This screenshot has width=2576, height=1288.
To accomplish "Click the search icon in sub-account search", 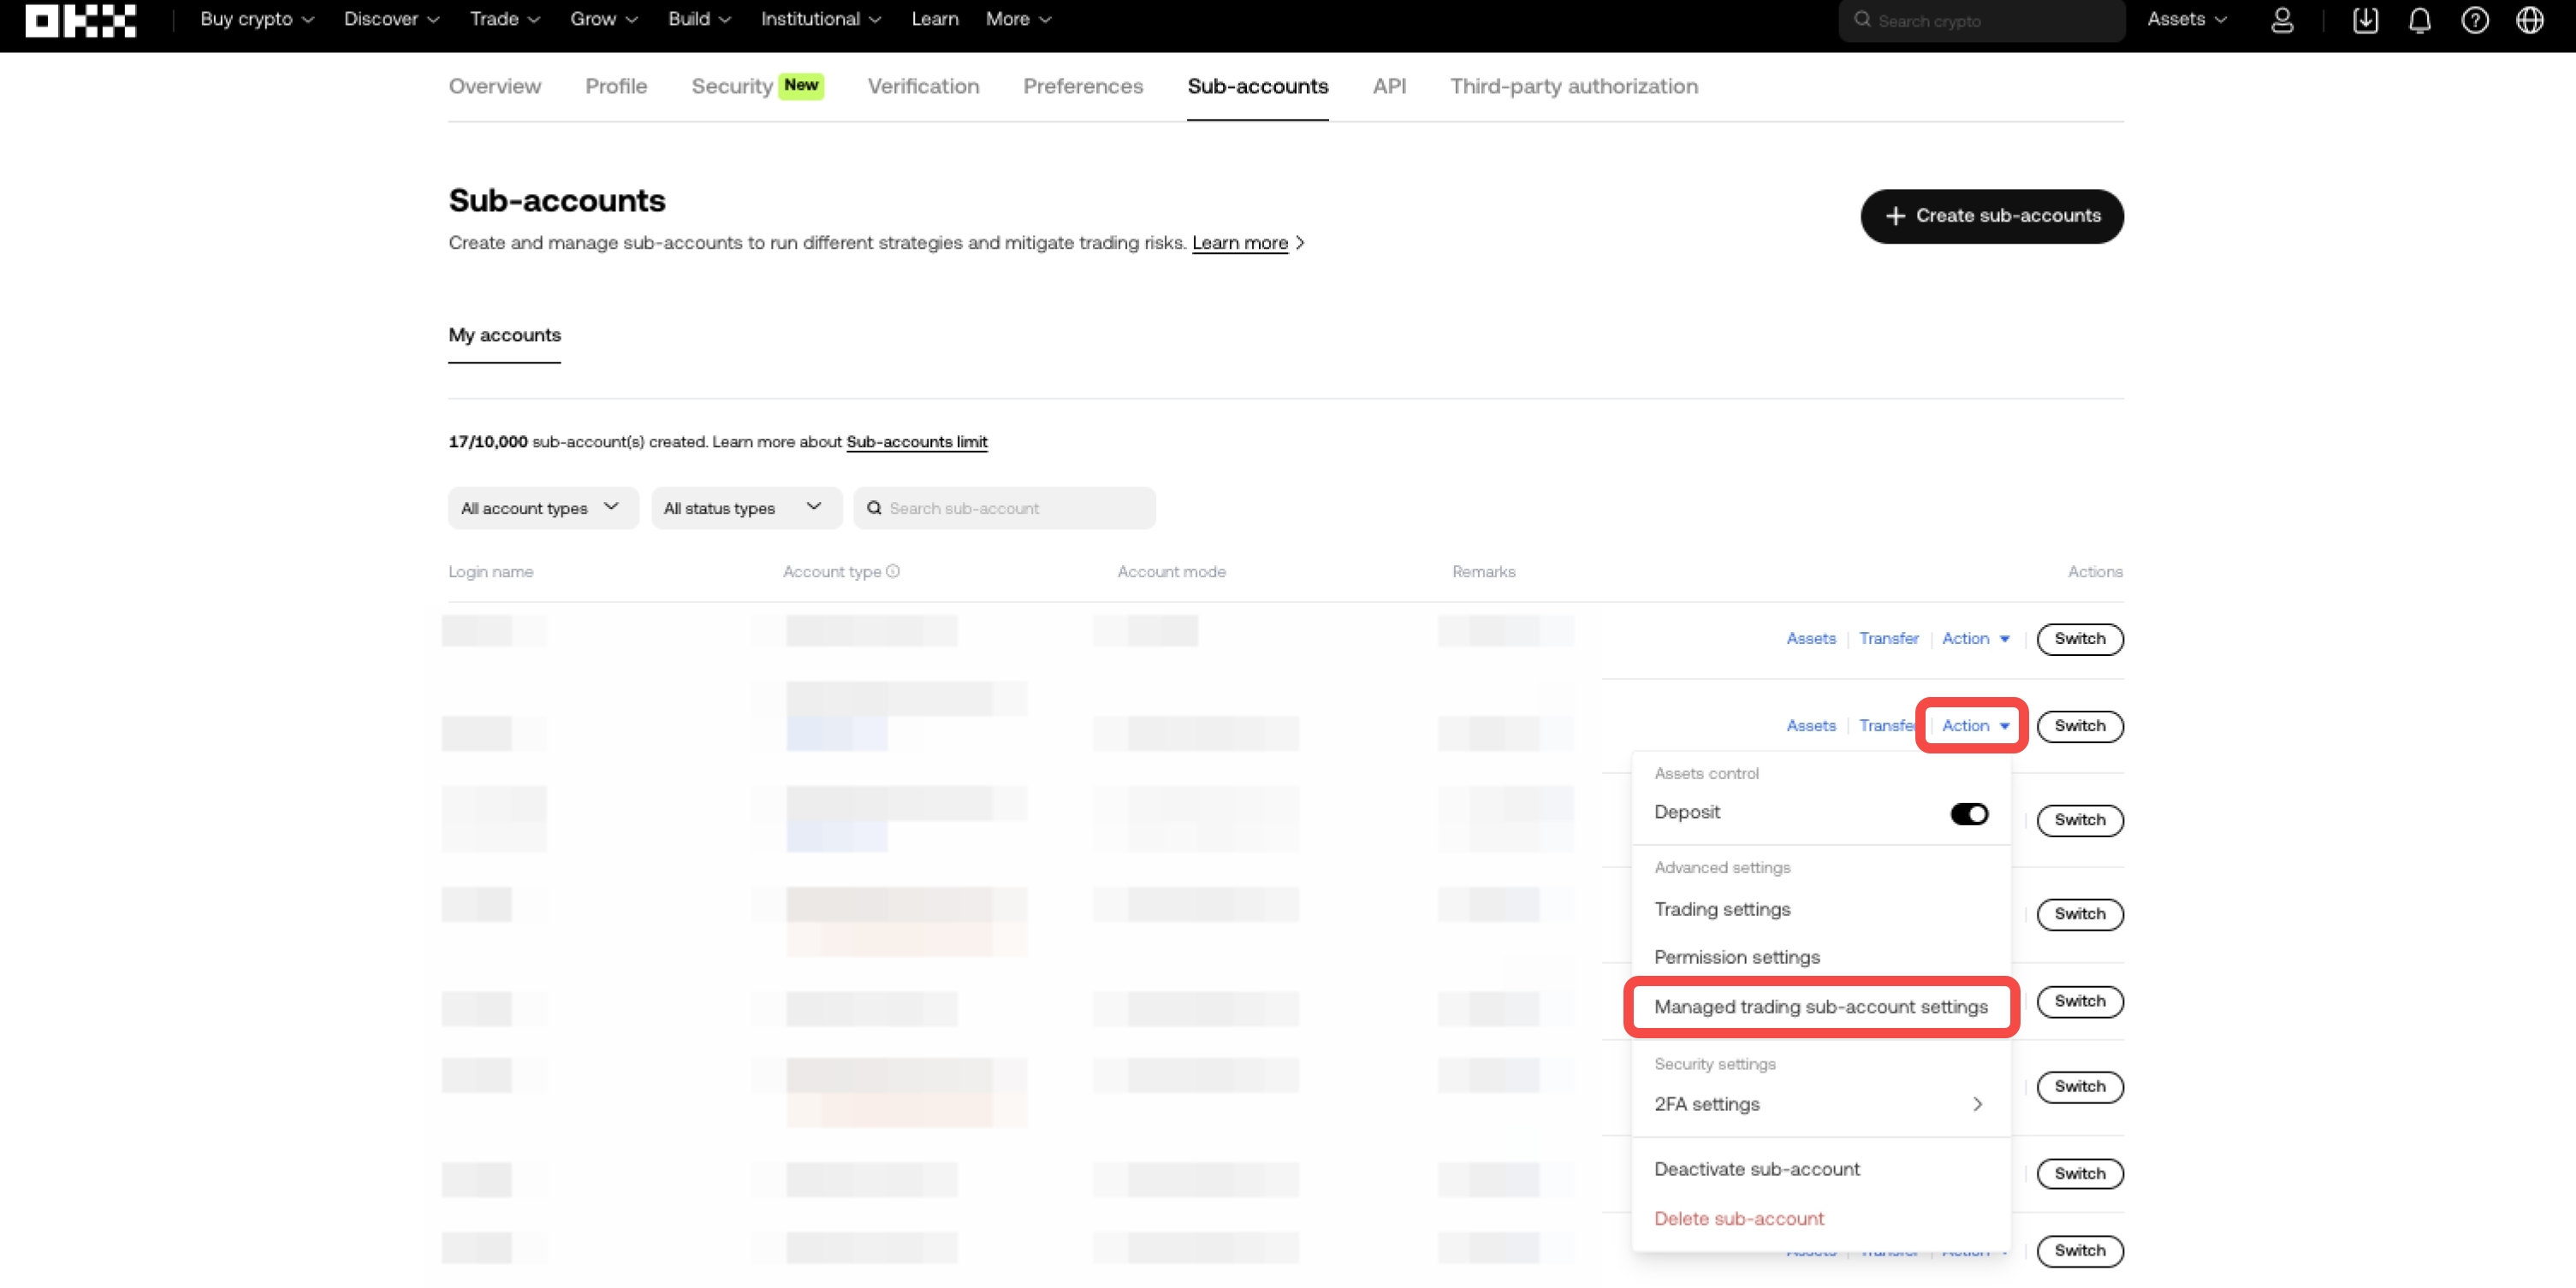I will coord(875,508).
